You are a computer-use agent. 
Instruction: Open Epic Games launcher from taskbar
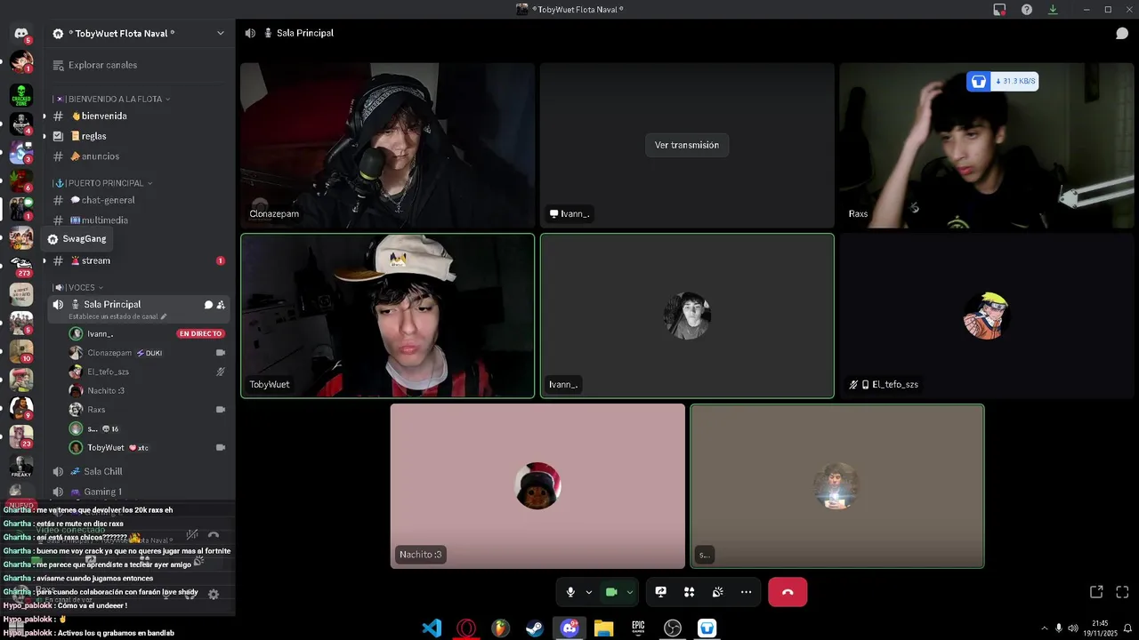click(x=638, y=628)
